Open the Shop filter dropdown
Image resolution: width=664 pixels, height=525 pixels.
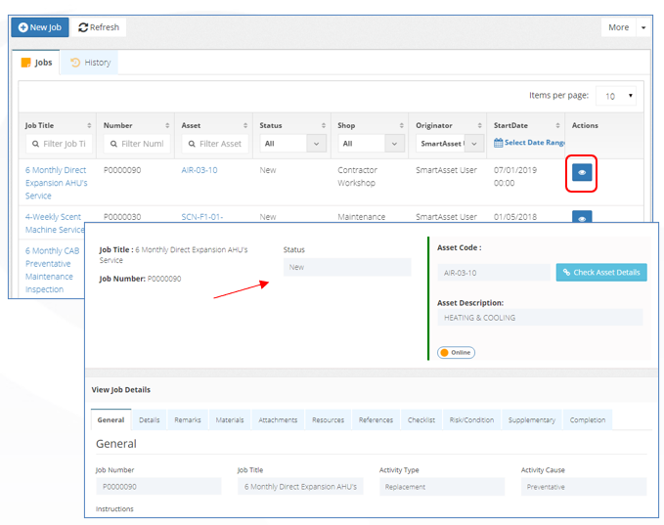pyautogui.click(x=371, y=144)
